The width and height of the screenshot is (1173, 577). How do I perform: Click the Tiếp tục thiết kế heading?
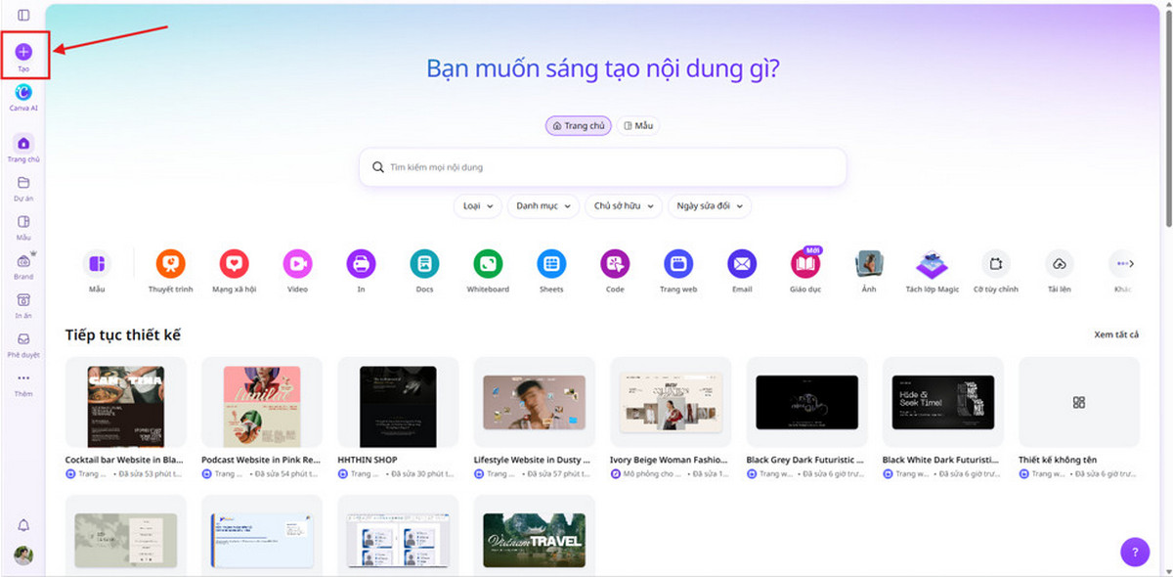(x=123, y=334)
